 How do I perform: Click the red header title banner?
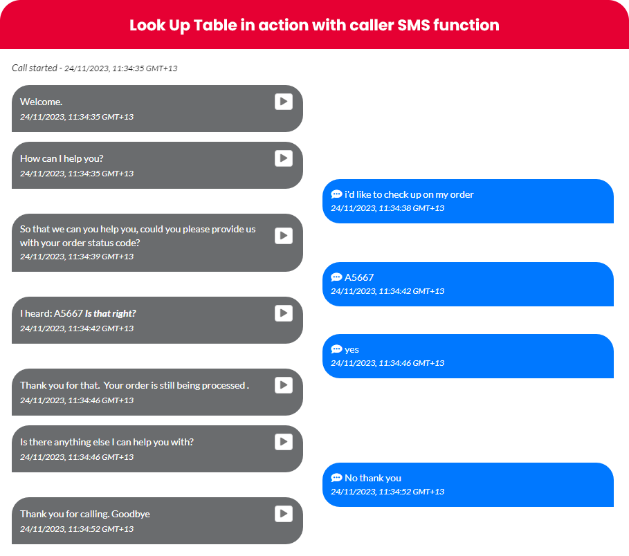point(314,25)
